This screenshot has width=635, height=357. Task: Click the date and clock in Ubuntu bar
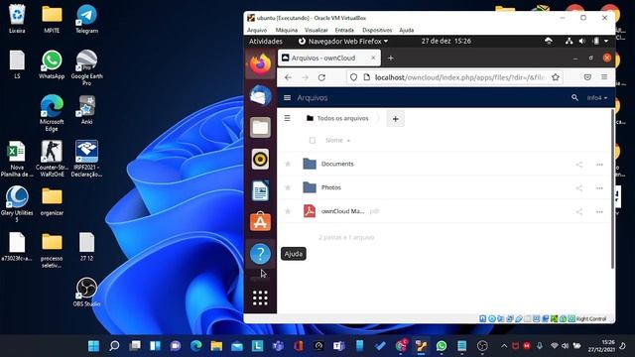click(445, 42)
